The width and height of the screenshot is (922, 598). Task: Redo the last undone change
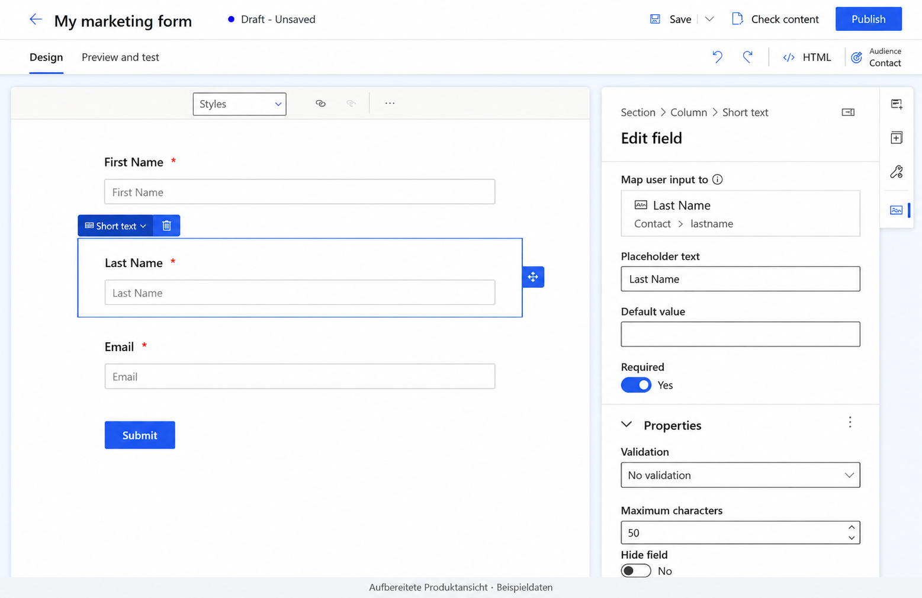[x=748, y=57]
